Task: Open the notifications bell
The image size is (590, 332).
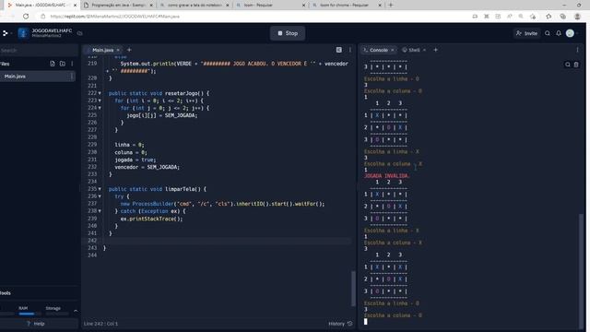Action: tap(559, 33)
